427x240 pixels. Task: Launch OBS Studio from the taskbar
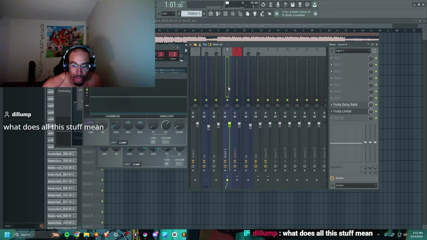click(x=125, y=235)
